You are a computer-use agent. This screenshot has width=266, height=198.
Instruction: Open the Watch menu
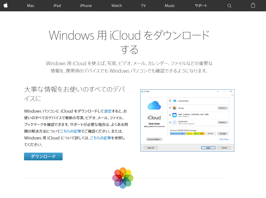(117, 6)
